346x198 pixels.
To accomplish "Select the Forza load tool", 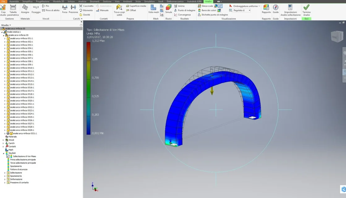I will coord(65,9).
